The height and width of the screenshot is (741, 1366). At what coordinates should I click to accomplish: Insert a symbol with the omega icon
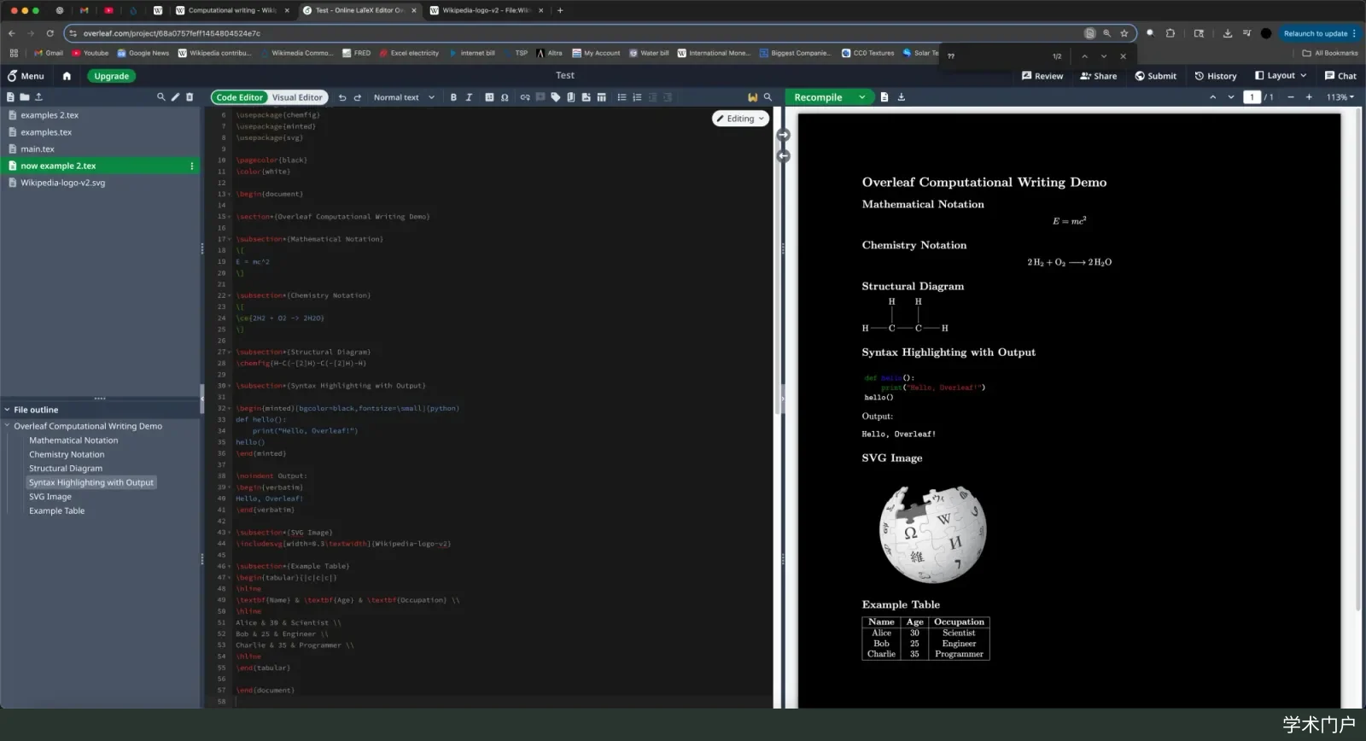pyautogui.click(x=505, y=97)
